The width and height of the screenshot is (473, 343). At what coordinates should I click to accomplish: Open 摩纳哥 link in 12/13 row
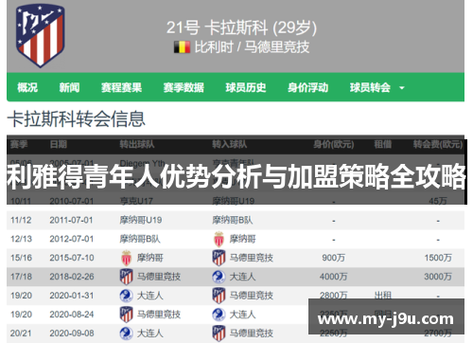coord(242,239)
